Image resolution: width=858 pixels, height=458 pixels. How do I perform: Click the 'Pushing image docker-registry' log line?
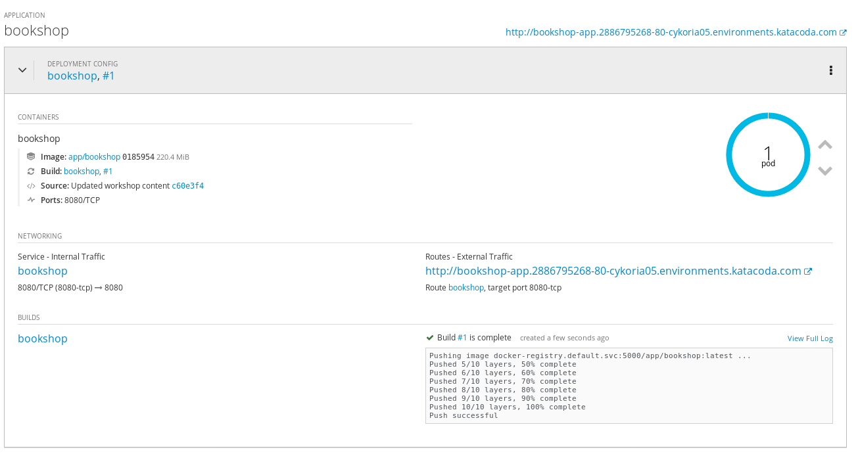[x=590, y=355]
